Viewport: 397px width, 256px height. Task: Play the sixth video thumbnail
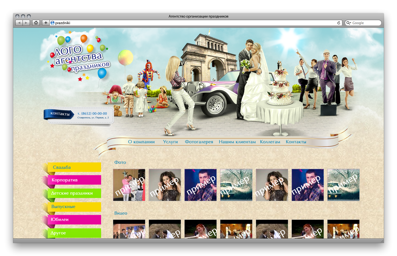pyautogui.click(x=308, y=229)
